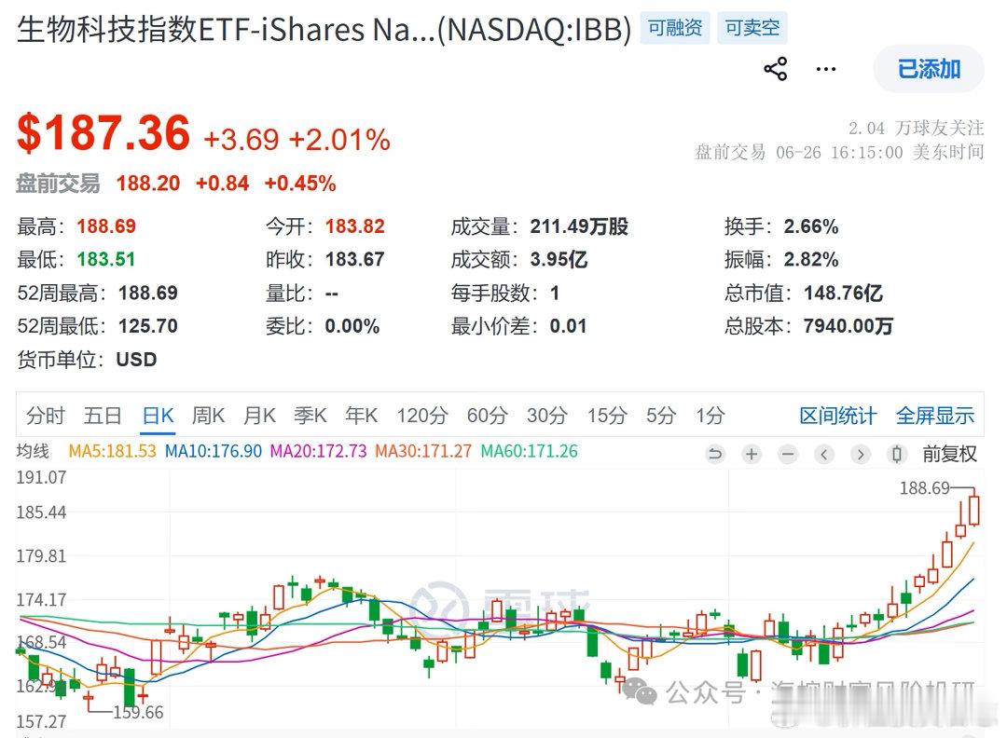Select the 季K chart tab
This screenshot has width=1007, height=738.
pos(310,416)
